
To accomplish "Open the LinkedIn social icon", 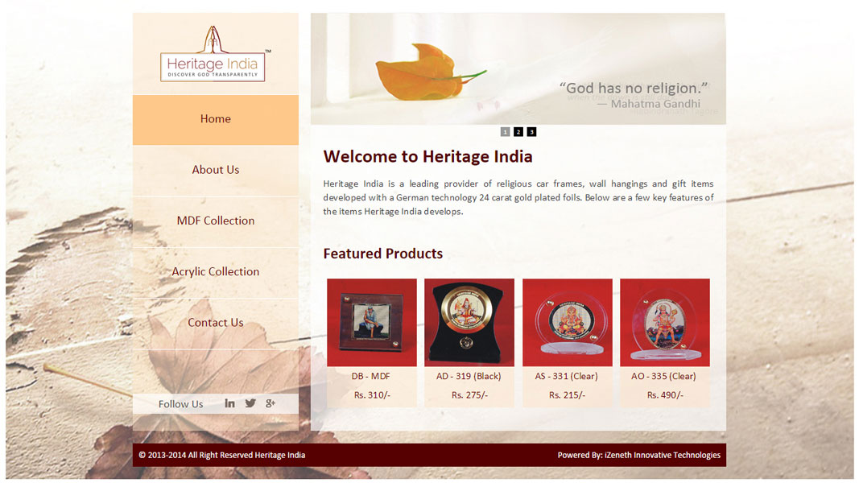I will point(229,403).
